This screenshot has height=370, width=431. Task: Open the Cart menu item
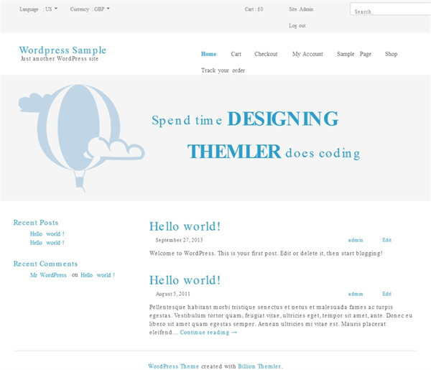236,54
